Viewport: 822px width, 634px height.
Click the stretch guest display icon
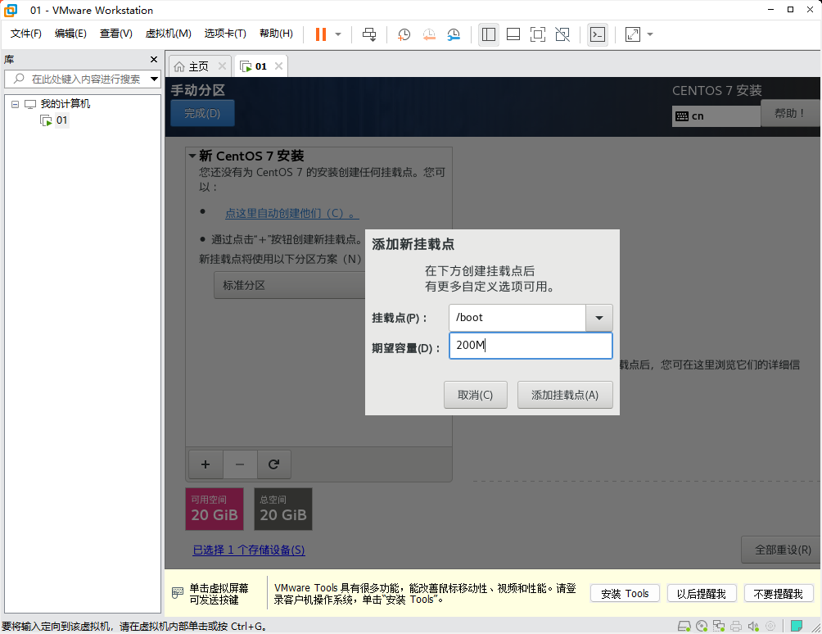pos(633,34)
